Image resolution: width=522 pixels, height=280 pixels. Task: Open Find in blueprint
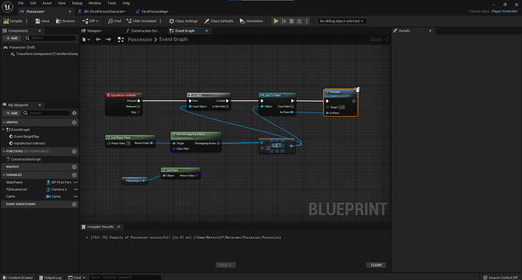click(x=114, y=21)
